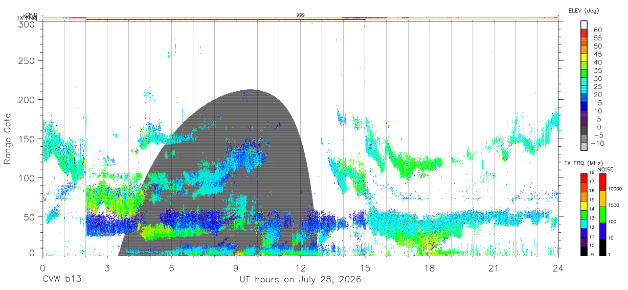The image size is (628, 290).
Task: Pick the black bottom segment of NOISE bar
Action: (x=603, y=248)
